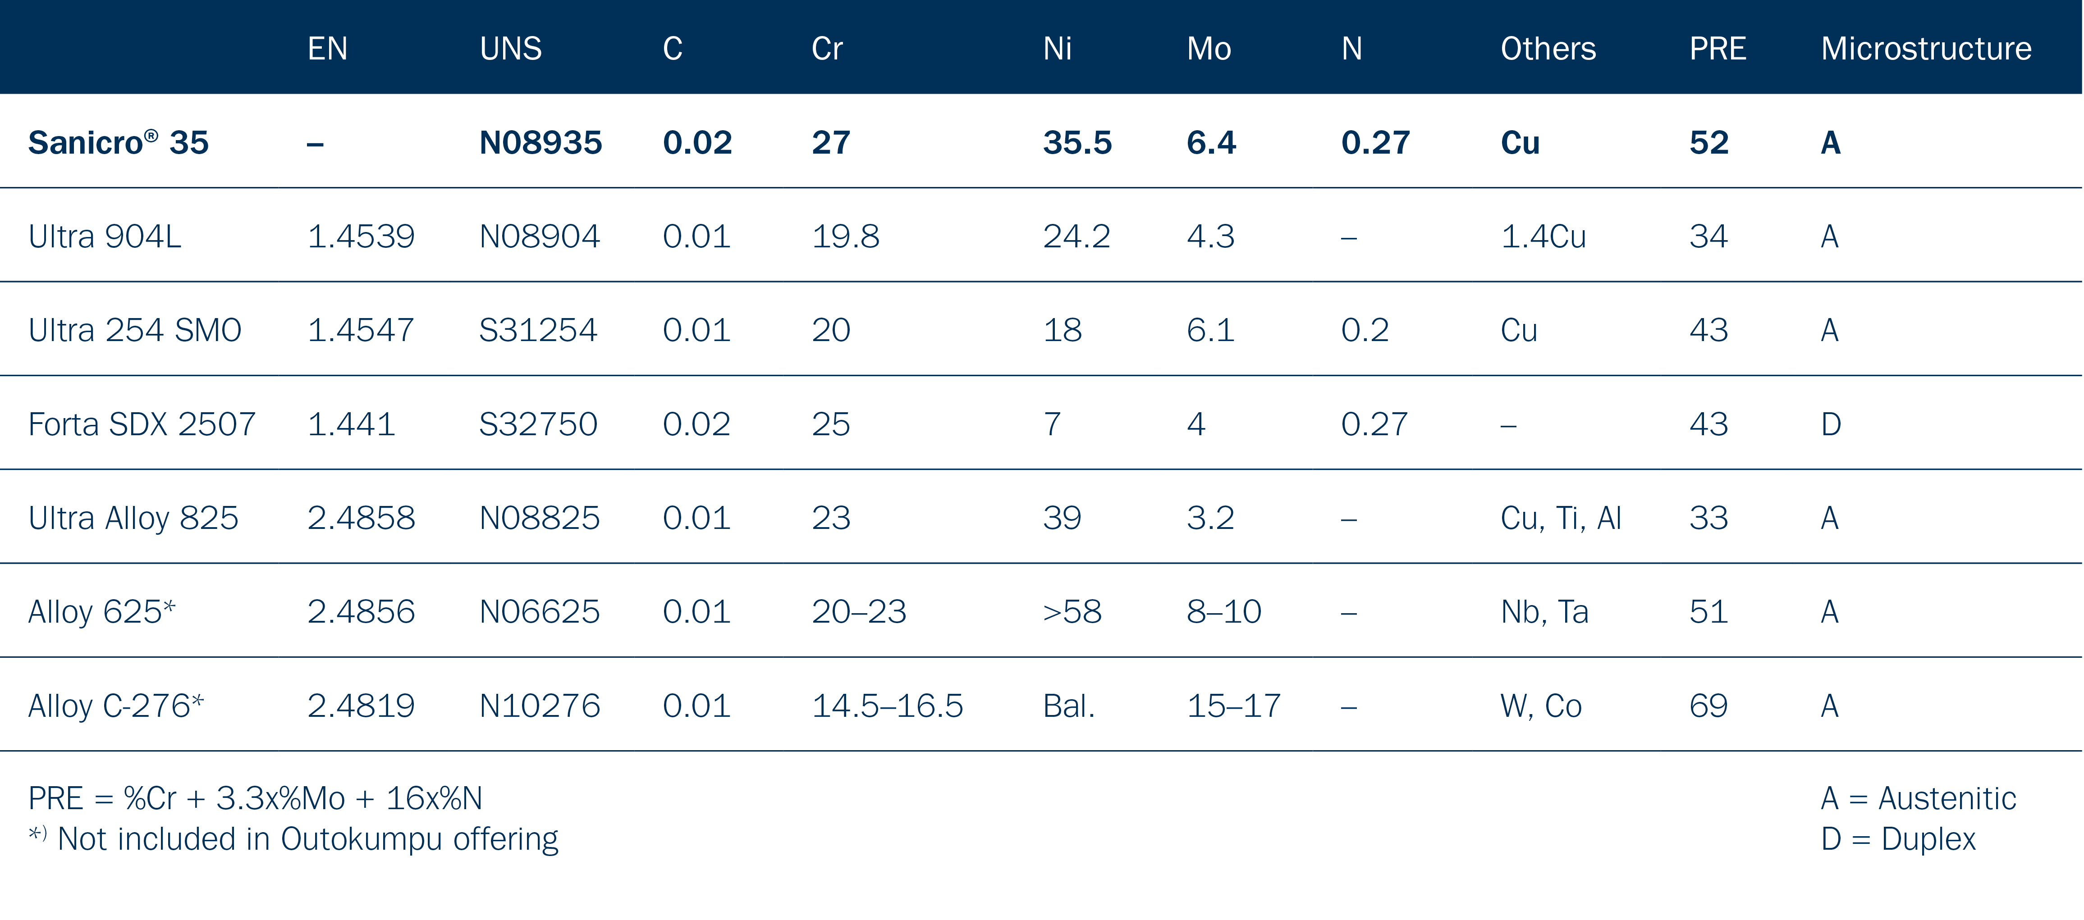The height and width of the screenshot is (920, 2084).
Task: Click the S32750 UNS cell
Action: [x=538, y=424]
